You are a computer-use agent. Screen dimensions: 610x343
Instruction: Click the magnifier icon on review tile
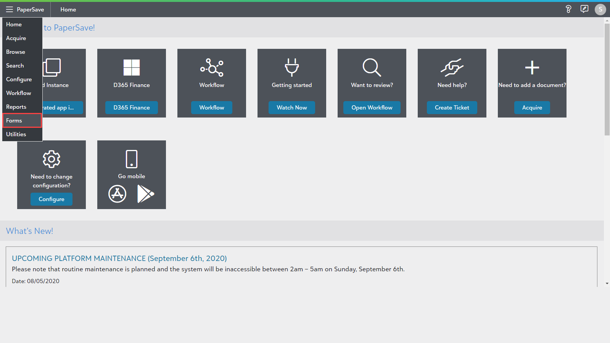[372, 68]
